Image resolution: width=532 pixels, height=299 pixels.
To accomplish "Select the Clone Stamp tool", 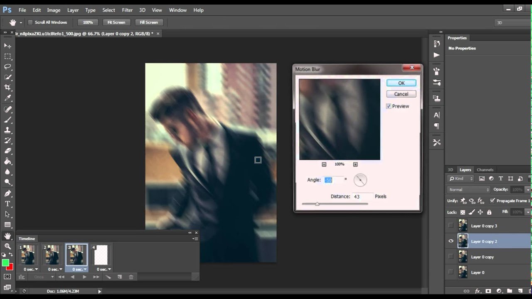I will (x=7, y=130).
